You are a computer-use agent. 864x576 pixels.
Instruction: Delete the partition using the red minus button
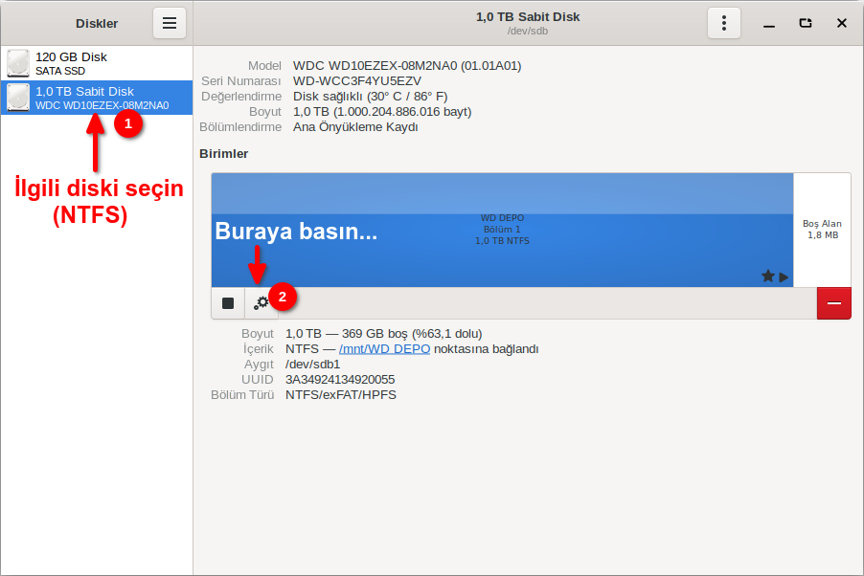click(x=833, y=303)
